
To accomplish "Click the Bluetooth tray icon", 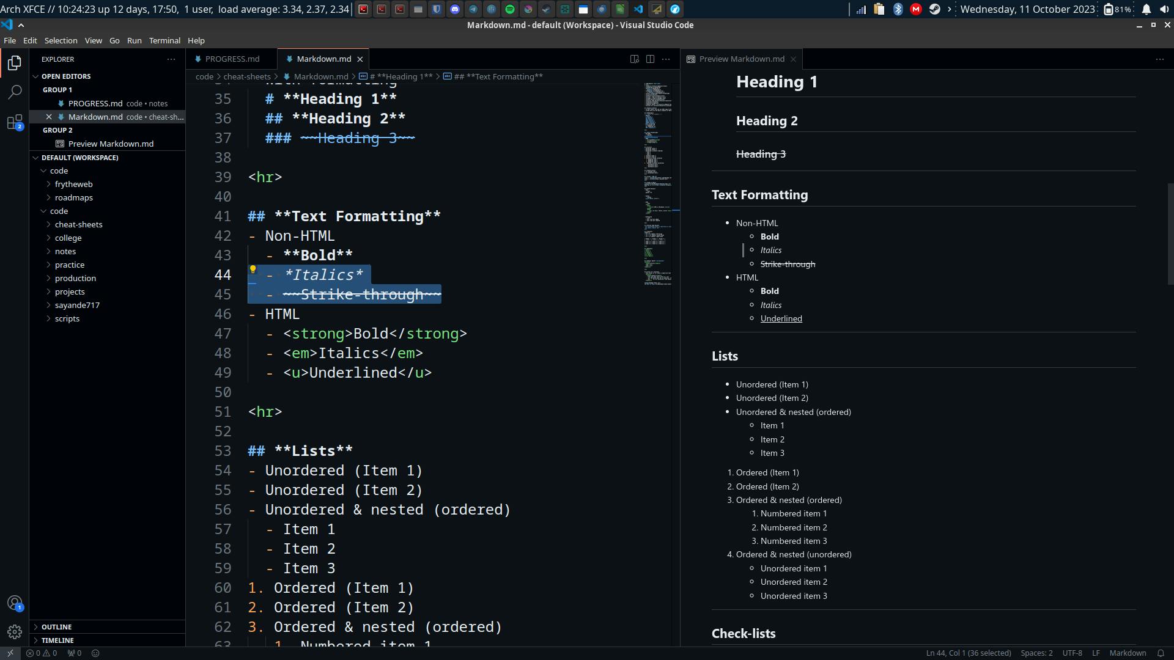I will tap(898, 9).
